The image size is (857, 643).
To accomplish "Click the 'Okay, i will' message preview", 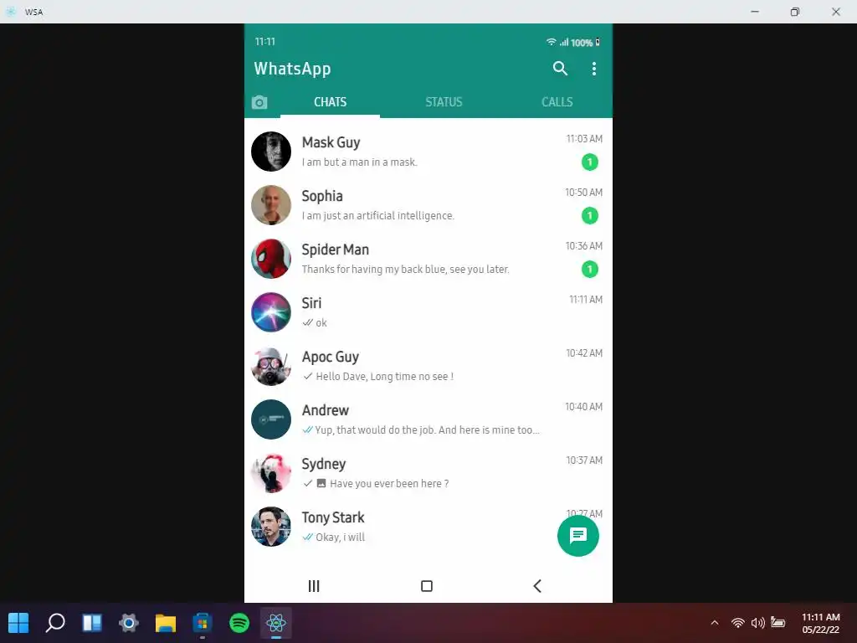I will pos(340,537).
